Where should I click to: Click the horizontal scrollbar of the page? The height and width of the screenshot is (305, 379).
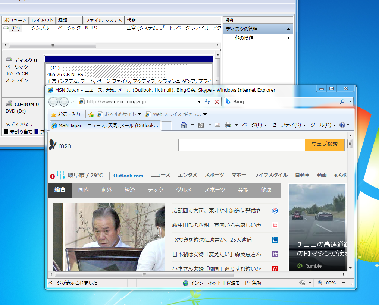tap(144, 274)
